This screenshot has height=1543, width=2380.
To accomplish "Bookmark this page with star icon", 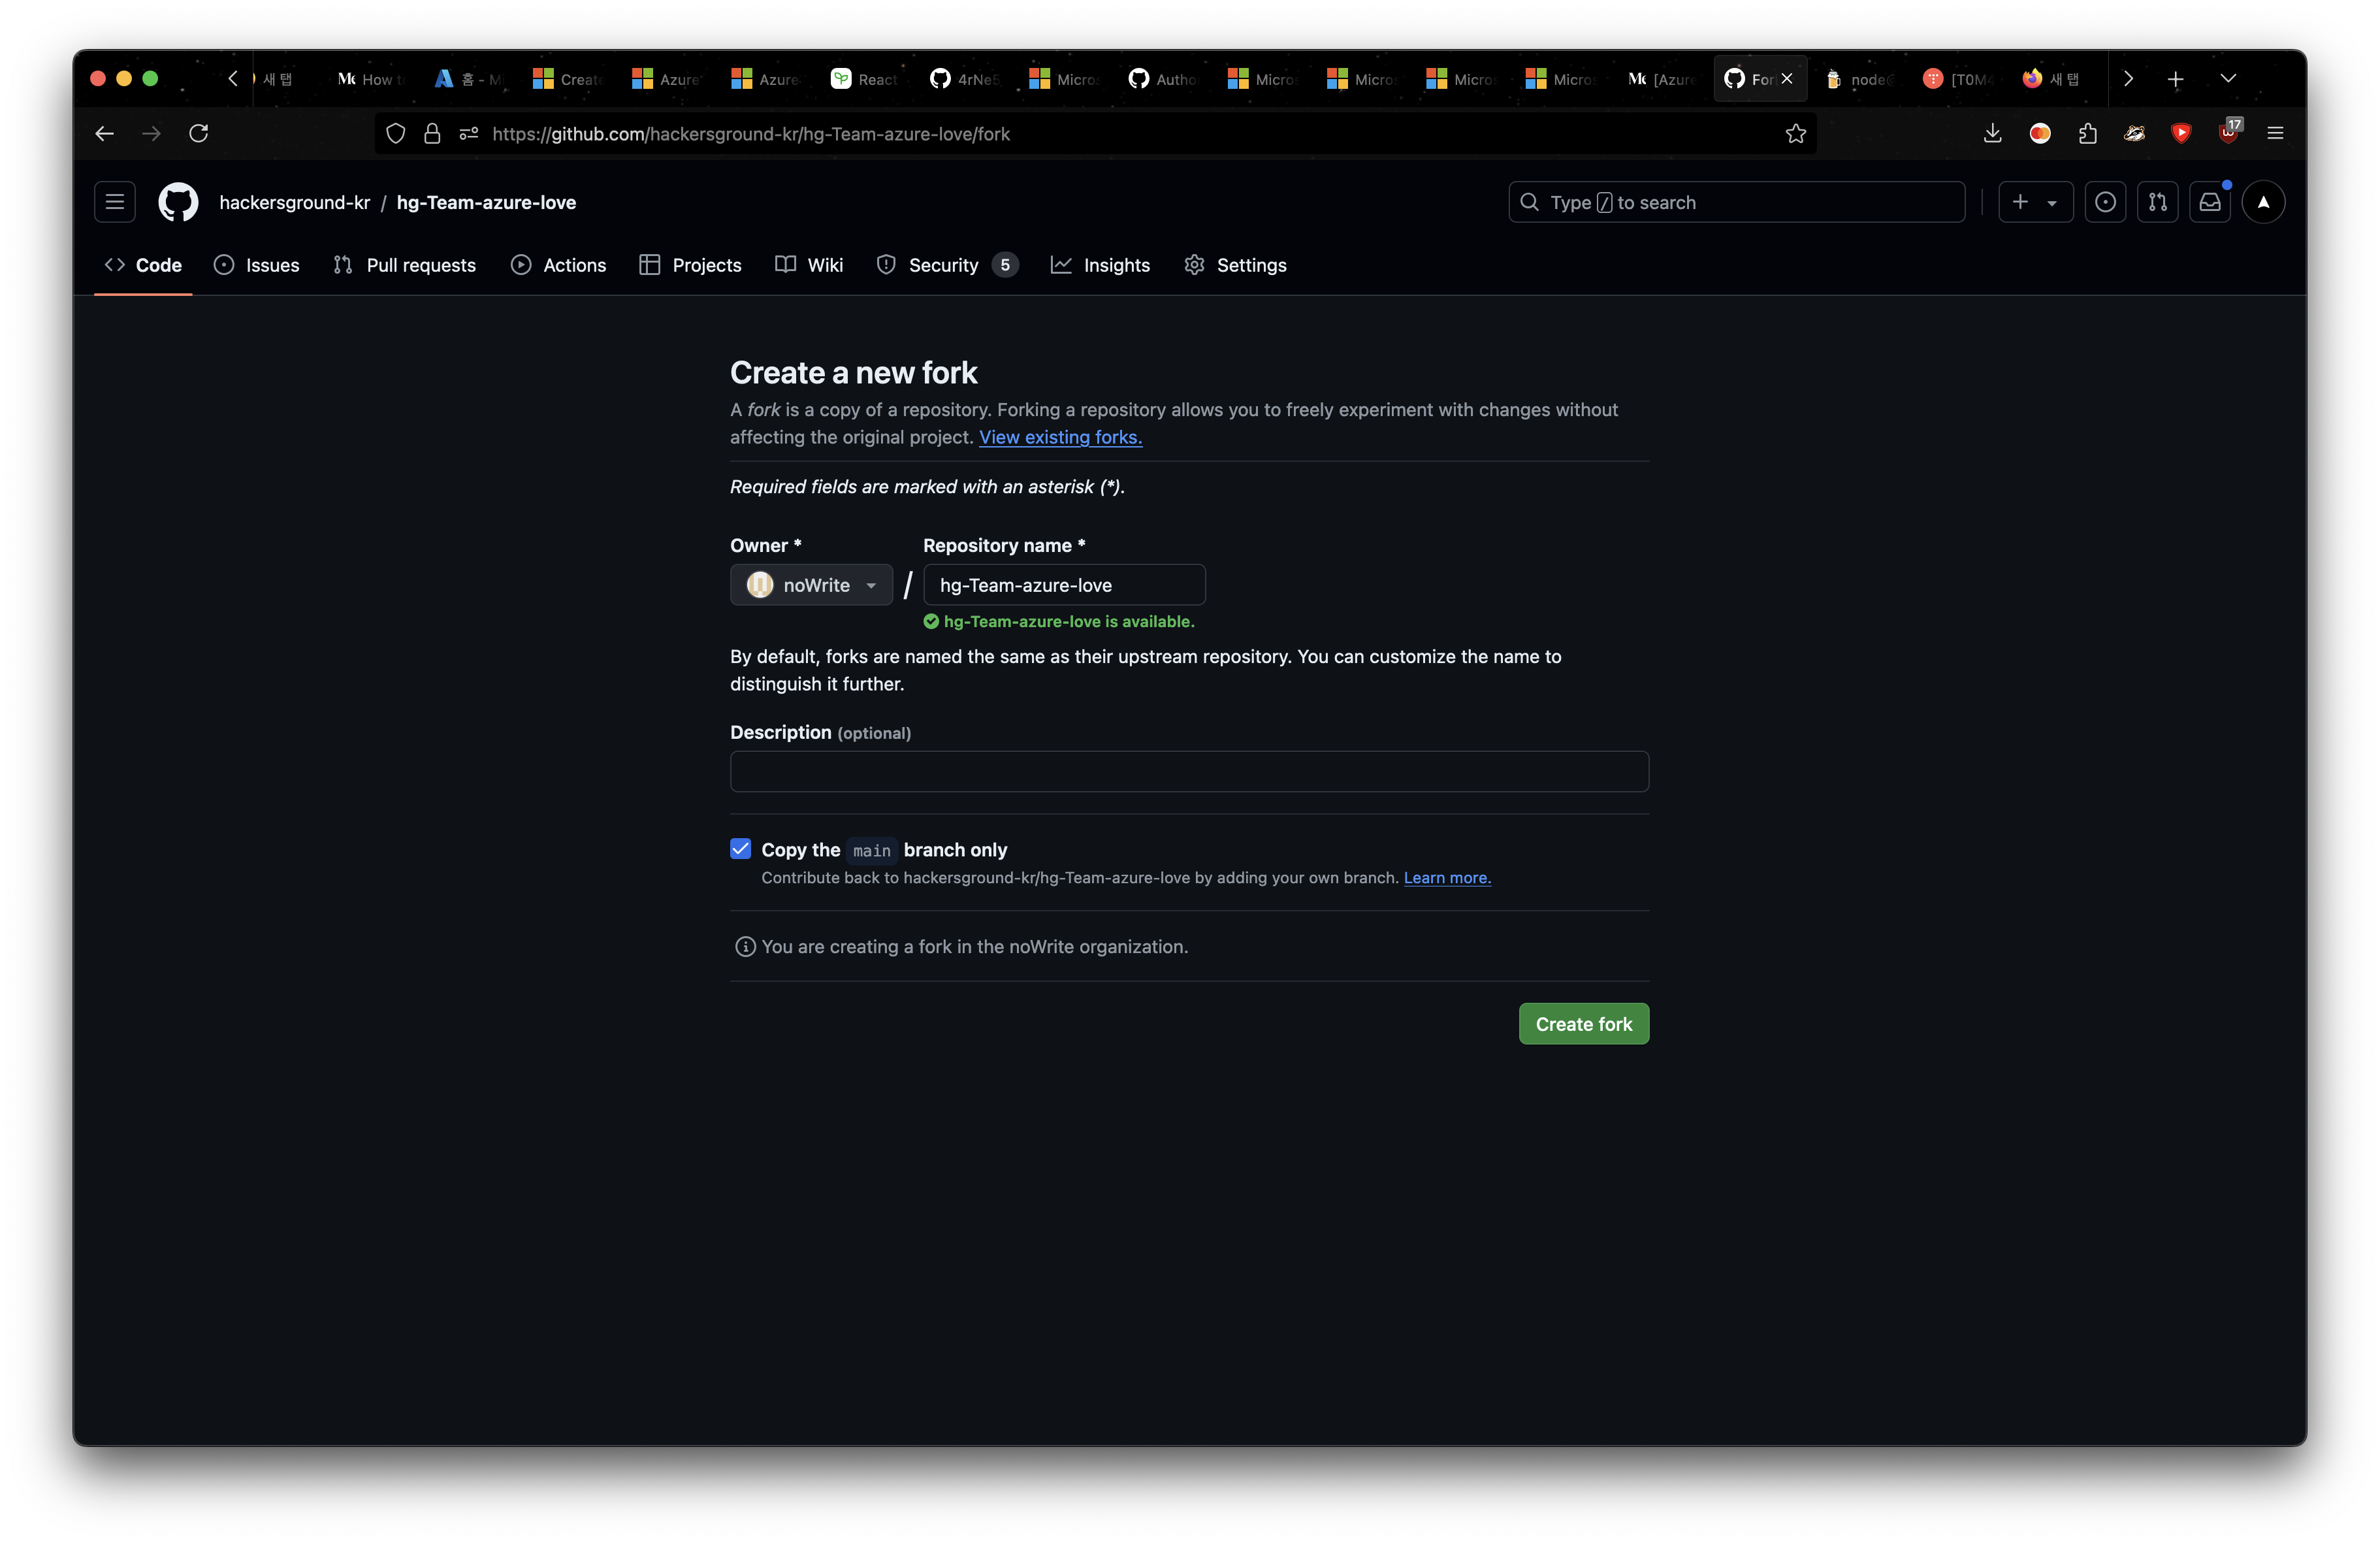I will [x=1795, y=134].
